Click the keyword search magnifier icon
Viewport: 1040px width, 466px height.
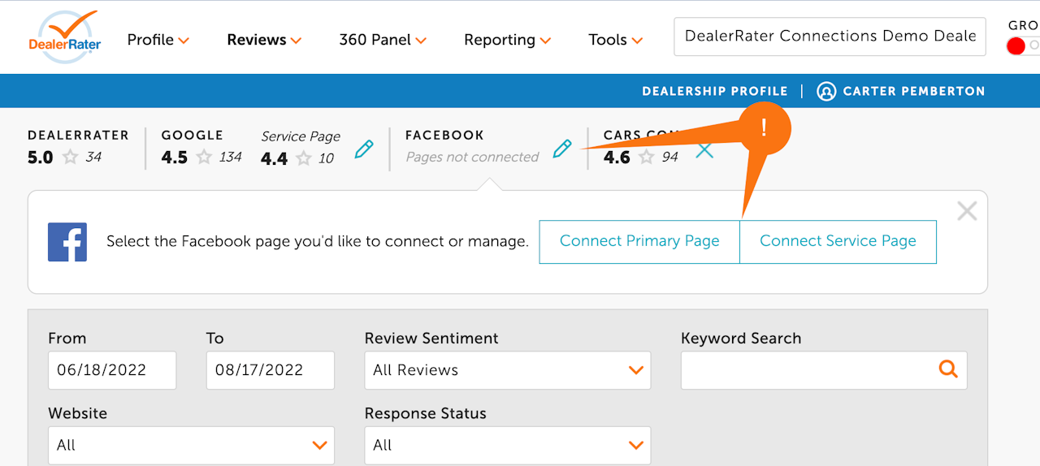[x=947, y=369]
